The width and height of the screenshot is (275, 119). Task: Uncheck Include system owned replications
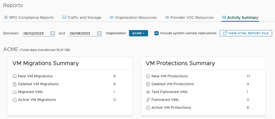click(157, 33)
